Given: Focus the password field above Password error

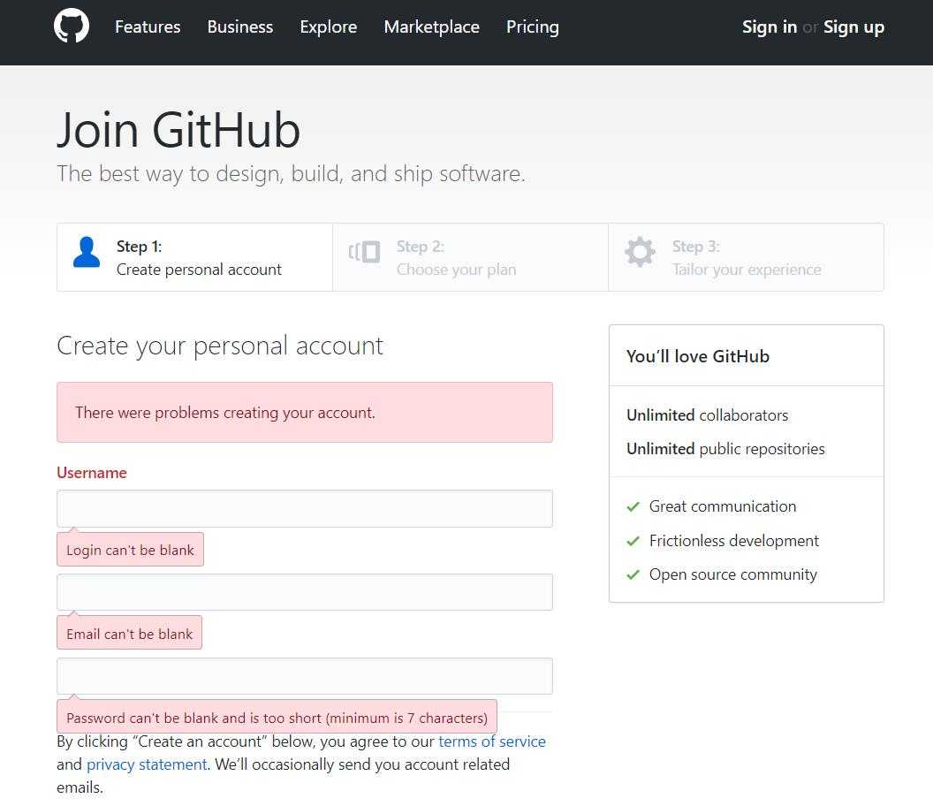Looking at the screenshot, I should [305, 676].
